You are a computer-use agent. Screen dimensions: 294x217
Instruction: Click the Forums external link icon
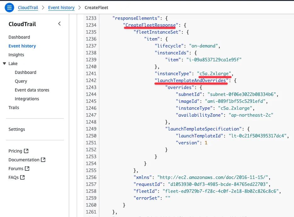27,169
